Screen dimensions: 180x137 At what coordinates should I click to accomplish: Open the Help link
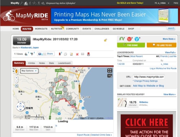point(176,3)
